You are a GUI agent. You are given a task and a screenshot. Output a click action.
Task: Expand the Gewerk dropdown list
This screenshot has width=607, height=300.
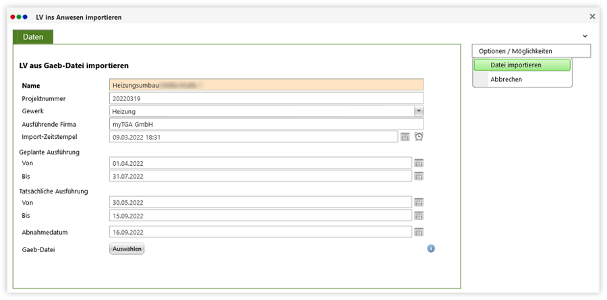click(x=418, y=111)
